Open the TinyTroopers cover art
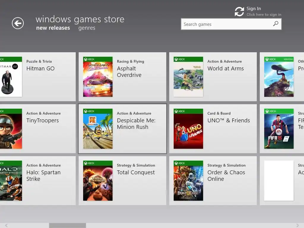304x228 pixels. (11, 129)
